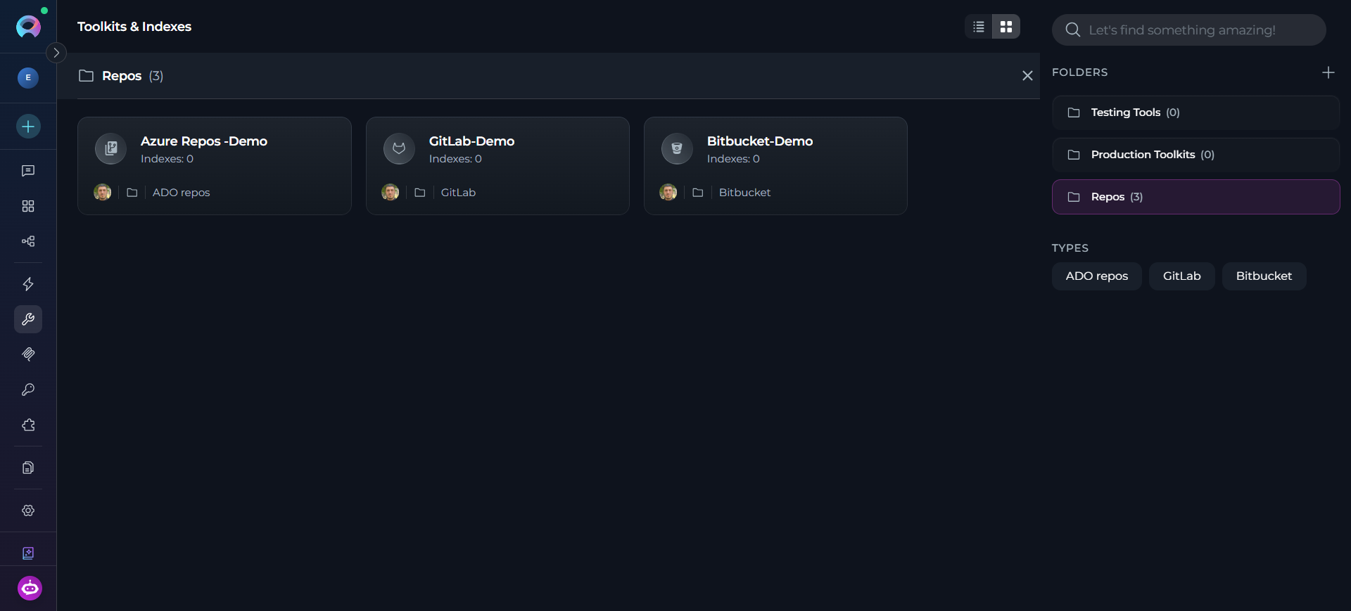
Task: Open the flow diagram pipelines icon in sidebar
Action: tap(28, 241)
